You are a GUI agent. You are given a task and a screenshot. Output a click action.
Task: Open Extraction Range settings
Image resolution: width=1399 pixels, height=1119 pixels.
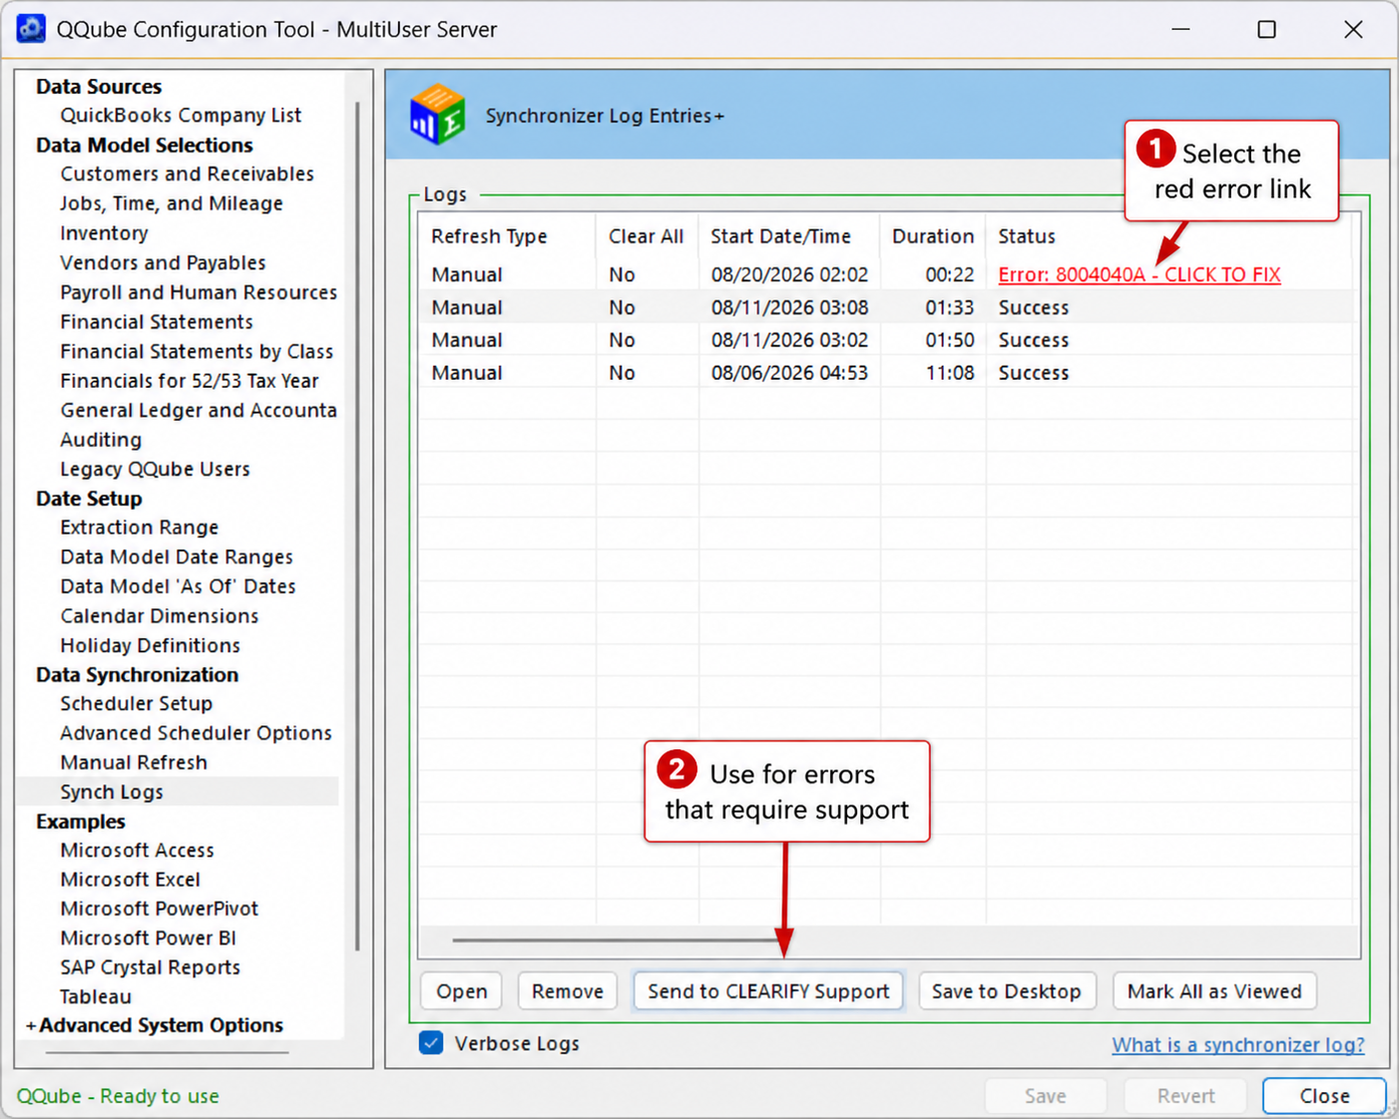[139, 528]
